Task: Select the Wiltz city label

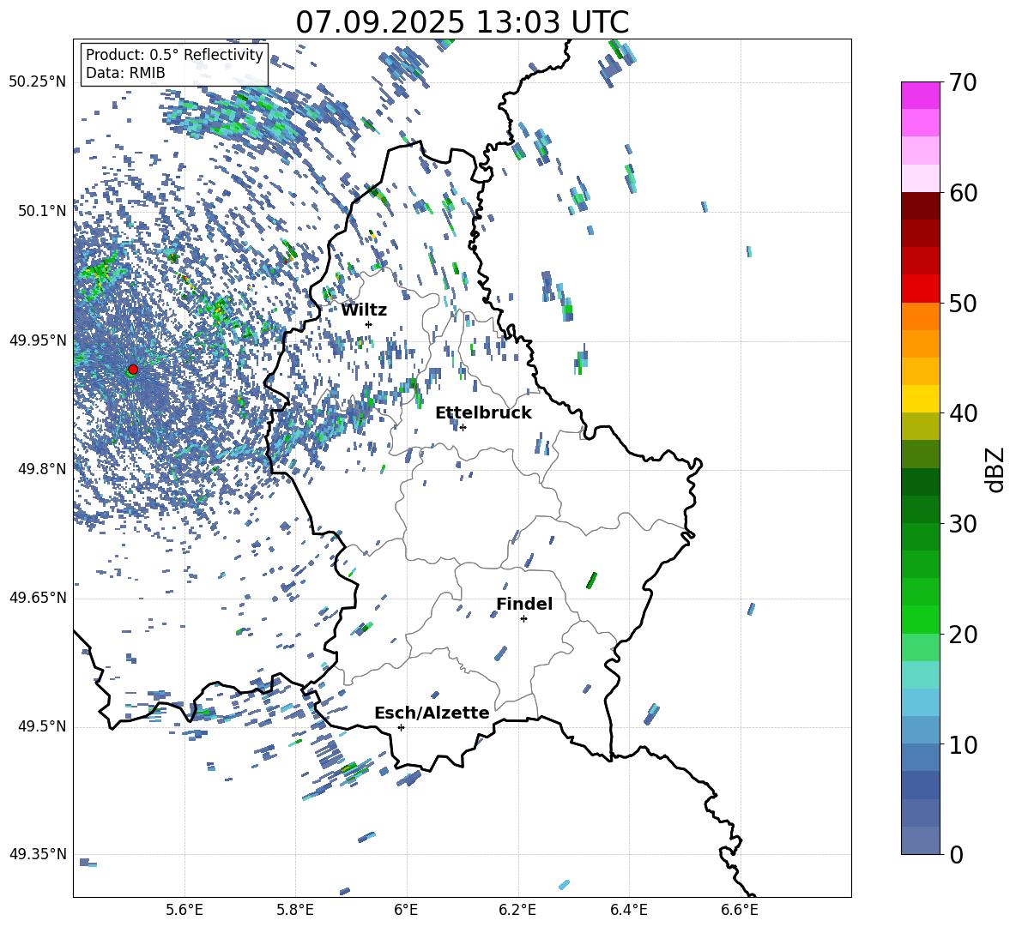Action: pyautogui.click(x=364, y=310)
